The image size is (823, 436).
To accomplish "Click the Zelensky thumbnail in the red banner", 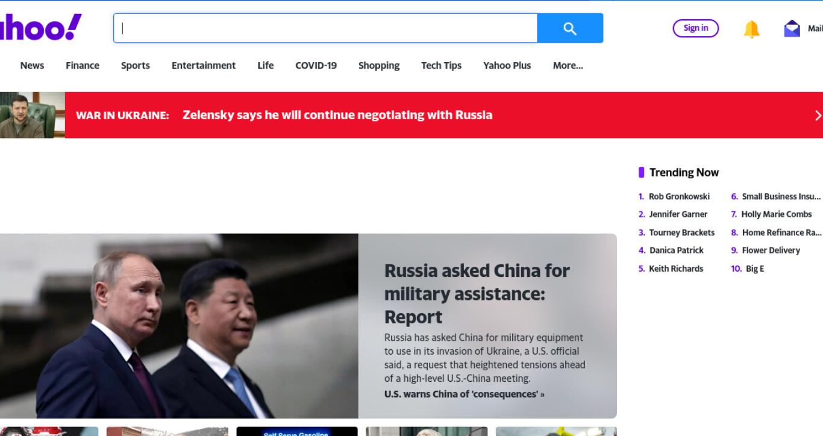I will 33,115.
